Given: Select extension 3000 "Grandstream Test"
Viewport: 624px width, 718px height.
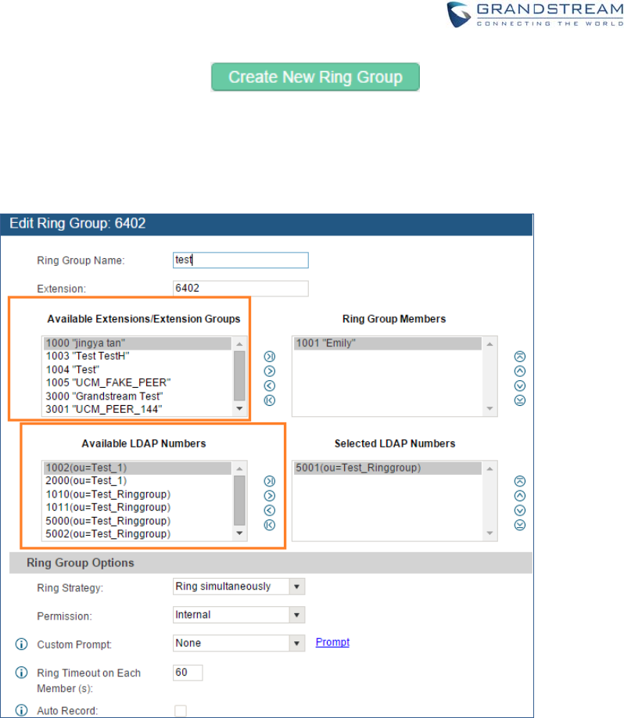Looking at the screenshot, I should coord(138,396).
